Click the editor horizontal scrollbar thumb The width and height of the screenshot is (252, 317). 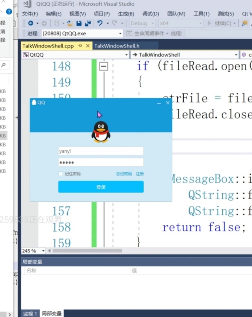[87, 251]
